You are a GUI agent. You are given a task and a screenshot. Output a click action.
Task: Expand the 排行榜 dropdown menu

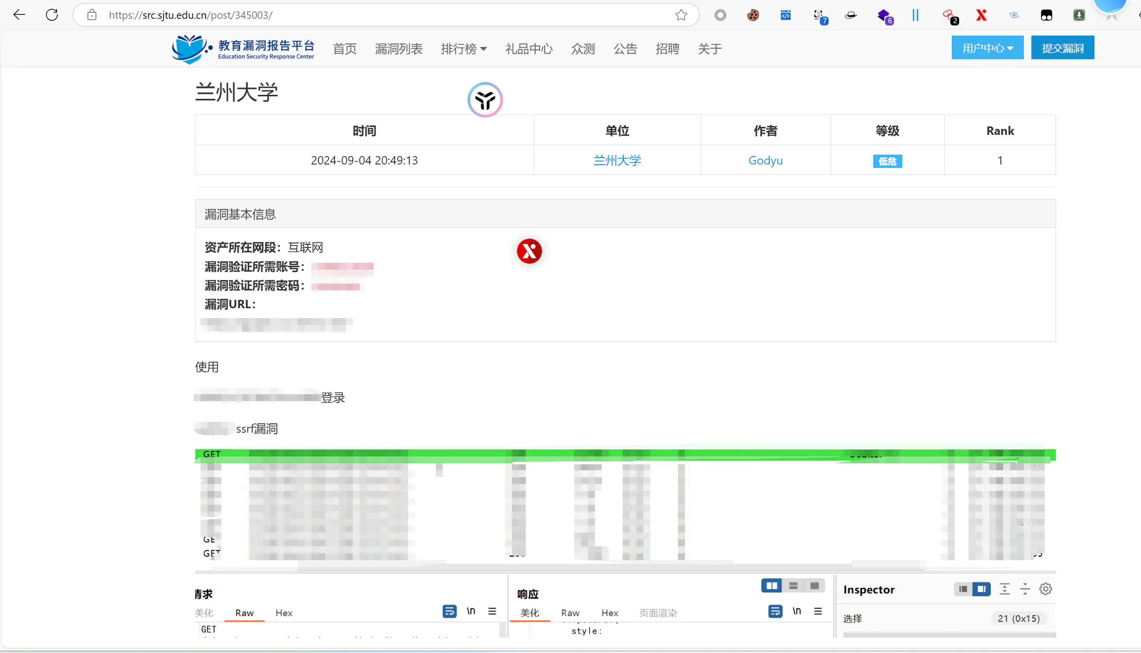464,49
